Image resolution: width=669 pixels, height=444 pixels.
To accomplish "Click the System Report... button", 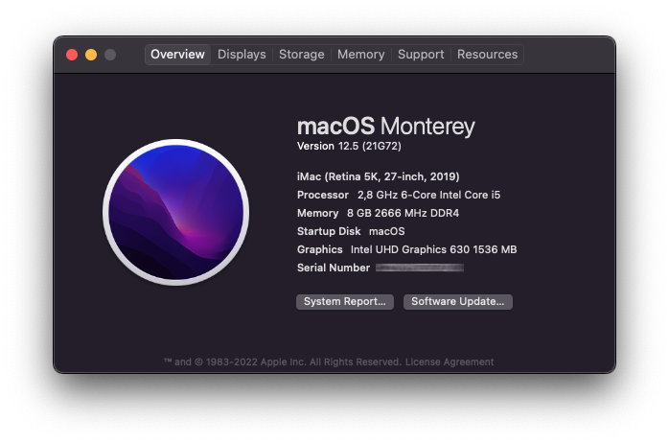I will click(345, 302).
